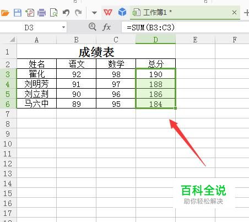This screenshot has width=249, height=222.
Task: Select the cell with value 90
Action: (x=76, y=94)
